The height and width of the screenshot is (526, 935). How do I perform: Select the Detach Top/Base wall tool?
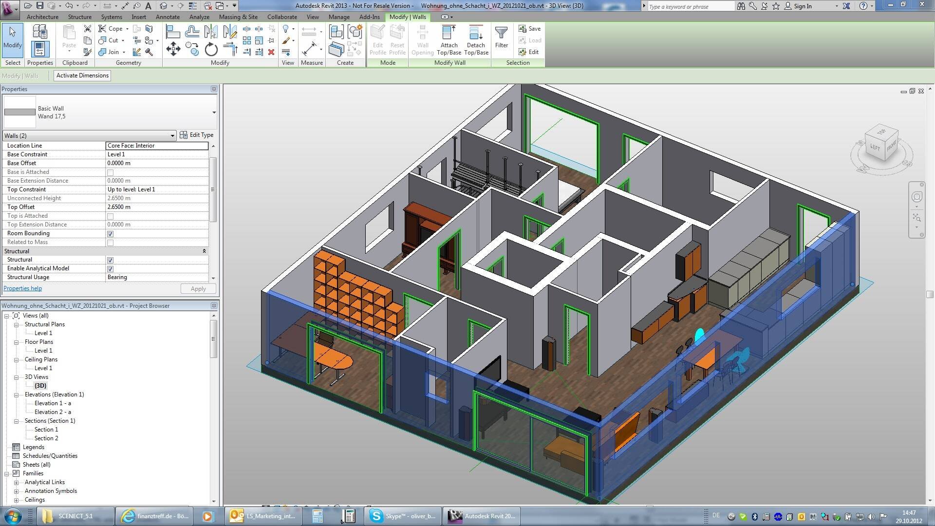click(x=475, y=40)
